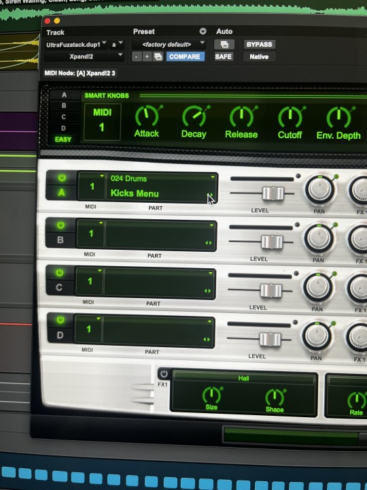
Task: Click the Pan knob for part C
Action: point(317,287)
